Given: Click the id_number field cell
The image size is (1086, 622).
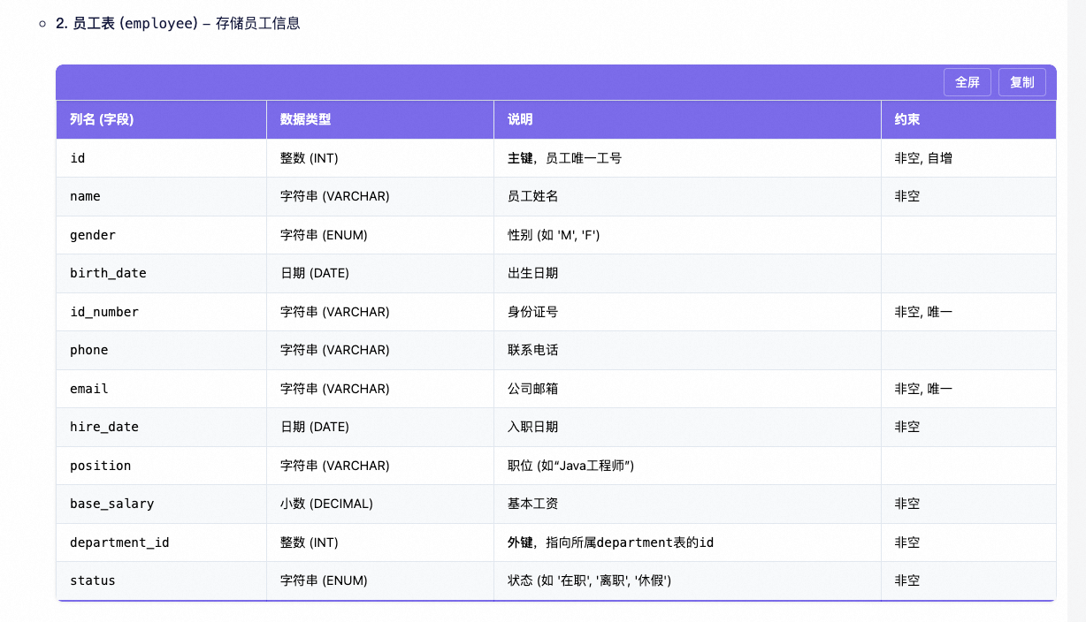Looking at the screenshot, I should pos(161,312).
